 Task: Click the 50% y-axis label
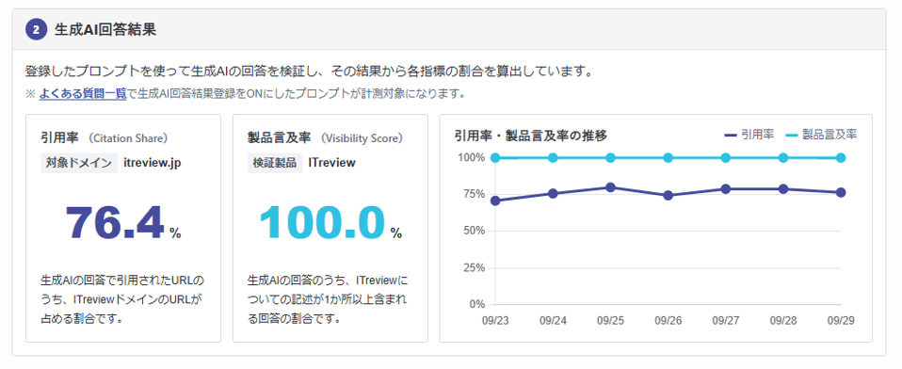[474, 231]
